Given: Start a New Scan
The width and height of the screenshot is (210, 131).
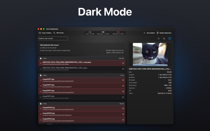Looking at the screenshot, I should click(x=58, y=33).
